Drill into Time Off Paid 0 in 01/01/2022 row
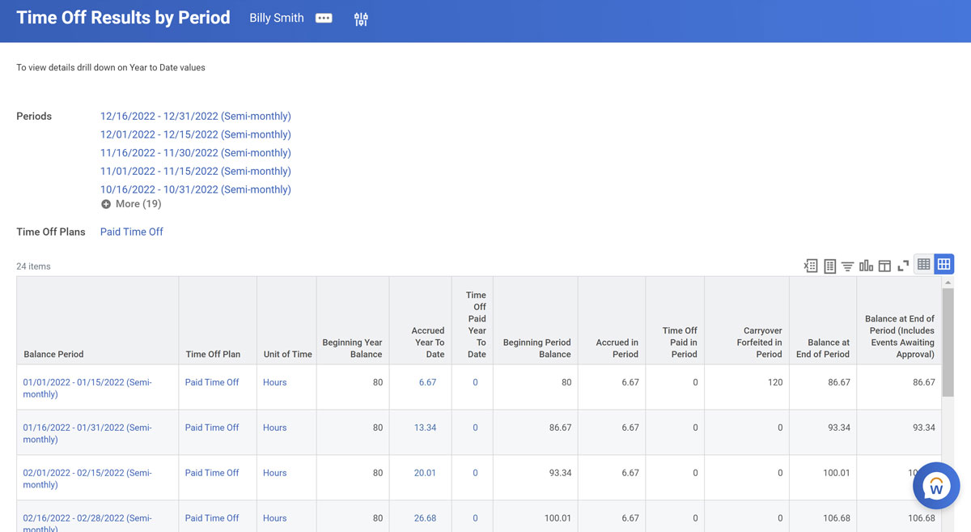 pyautogui.click(x=475, y=382)
